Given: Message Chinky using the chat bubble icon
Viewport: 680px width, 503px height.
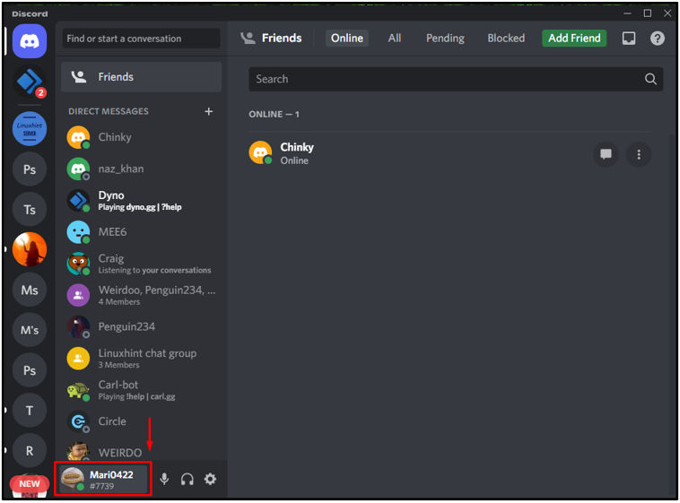Looking at the screenshot, I should (606, 154).
